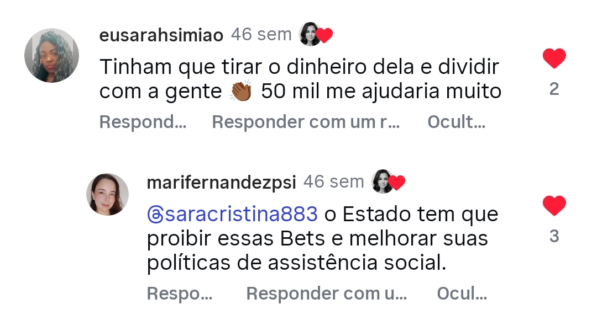
Task: Click the author-liked badge beside eusarahsimiao
Action: [x=316, y=35]
